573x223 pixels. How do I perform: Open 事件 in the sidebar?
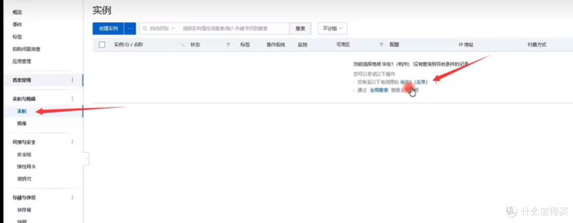click(x=17, y=24)
